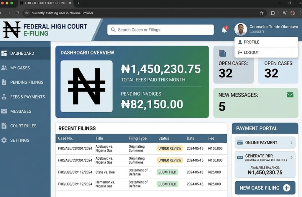The height and width of the screenshot is (197, 302).
Task: Click the Naira logo in header
Action: click(12, 30)
